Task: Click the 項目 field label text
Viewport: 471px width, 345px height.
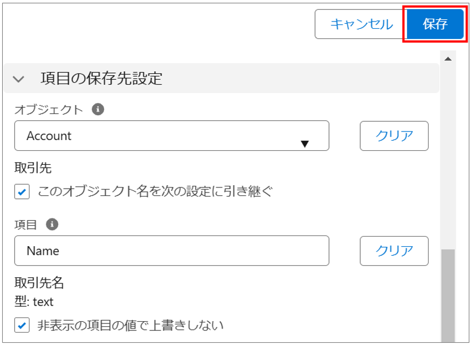Action: (x=25, y=225)
